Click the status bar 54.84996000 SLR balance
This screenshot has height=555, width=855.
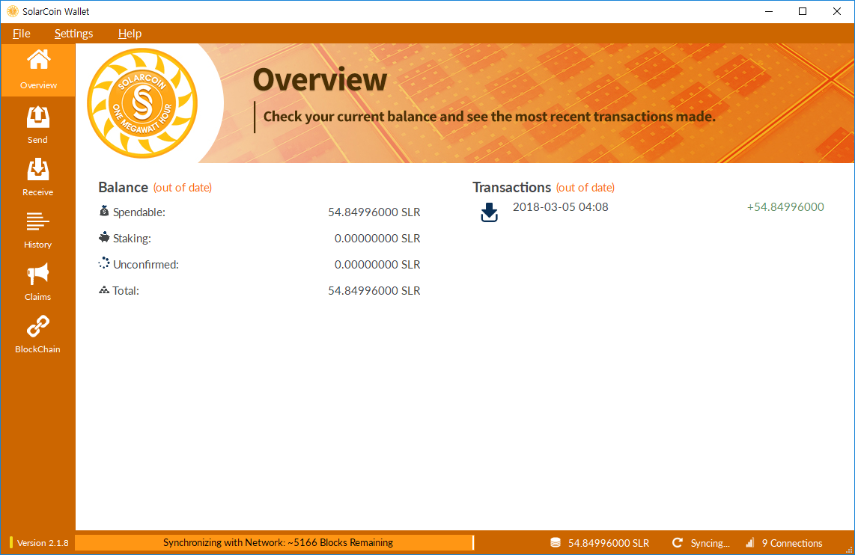pyautogui.click(x=609, y=543)
